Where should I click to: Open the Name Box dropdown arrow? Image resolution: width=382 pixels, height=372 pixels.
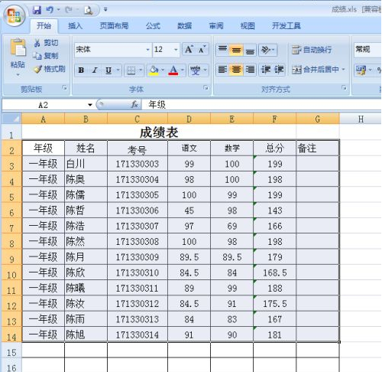90,105
